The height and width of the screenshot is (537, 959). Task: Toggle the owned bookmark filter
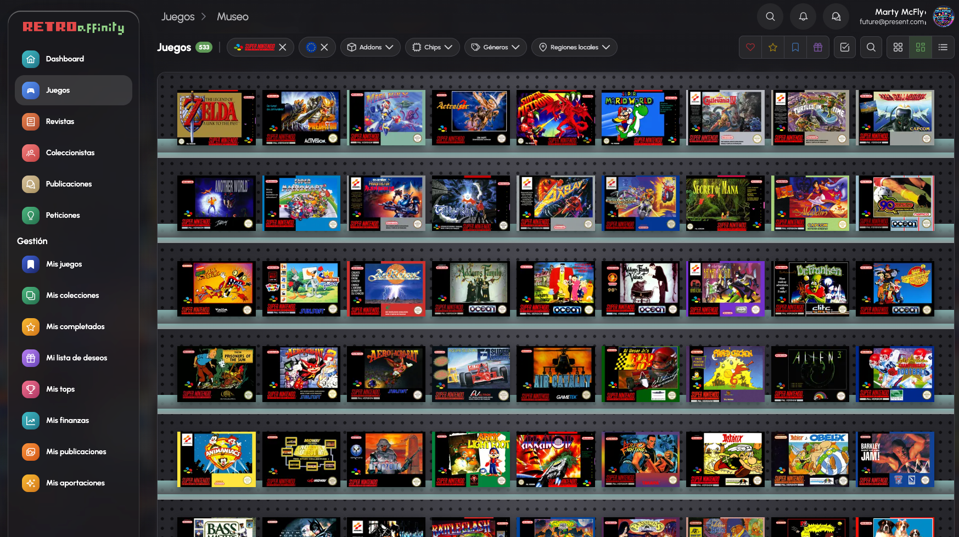(x=795, y=47)
